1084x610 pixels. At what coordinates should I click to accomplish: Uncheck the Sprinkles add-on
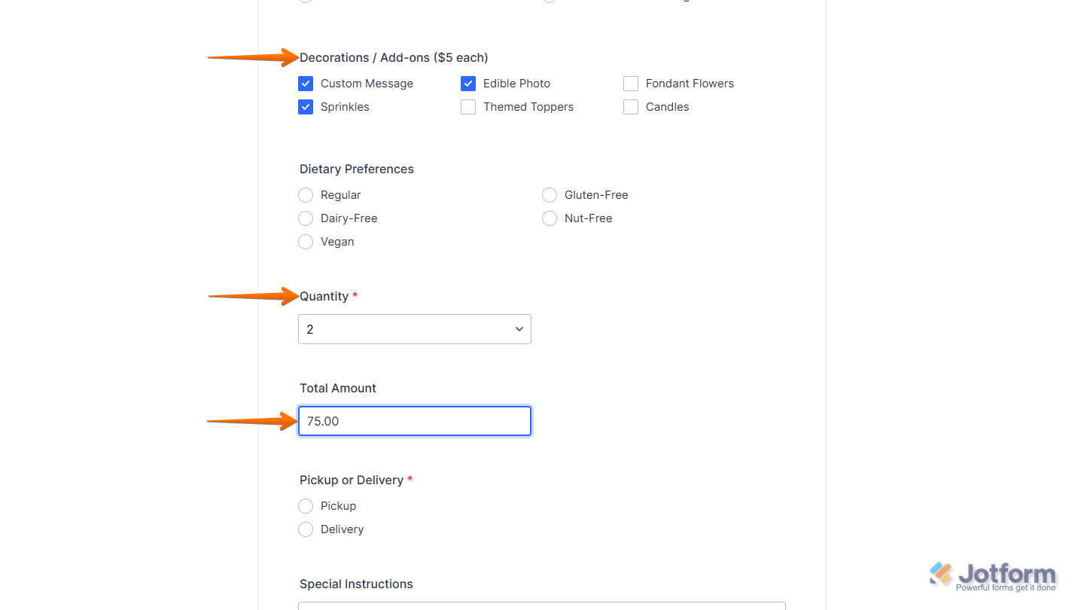[x=306, y=106]
